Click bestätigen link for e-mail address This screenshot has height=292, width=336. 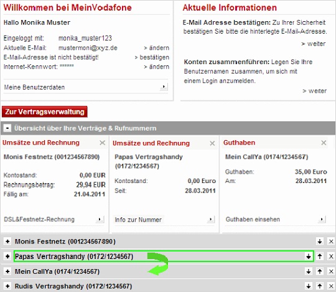pyautogui.click(x=152, y=57)
